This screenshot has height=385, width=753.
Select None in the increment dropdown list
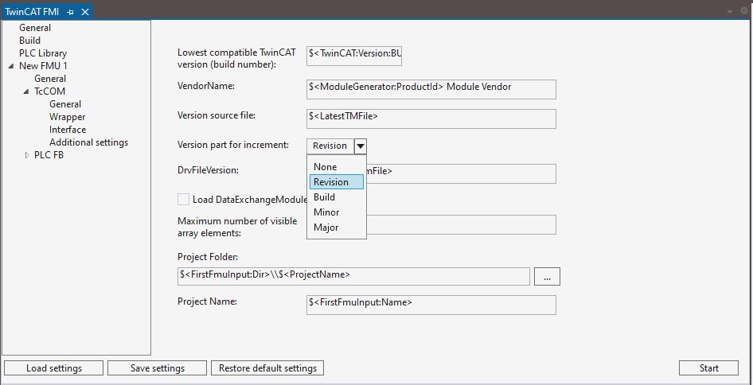click(x=336, y=166)
